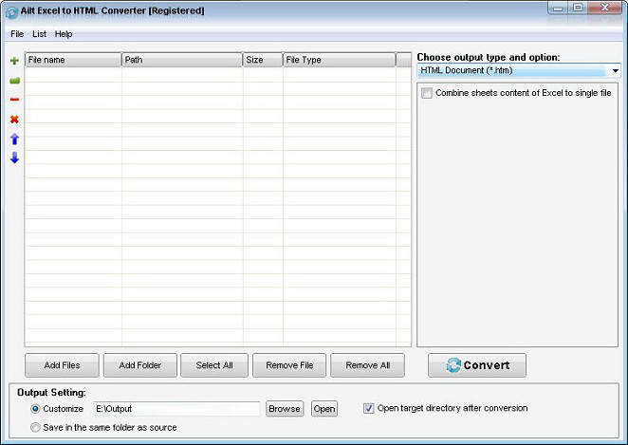
Task: Sort by Path column header
Action: [x=182, y=60]
